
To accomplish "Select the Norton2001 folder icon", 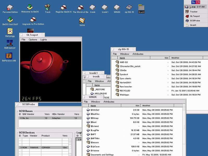I will [117, 82].
